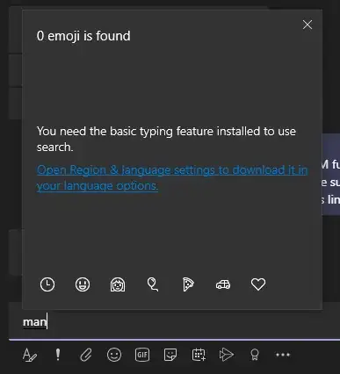The width and height of the screenshot is (340, 374).
Task: Select celebrations balloon emoji category
Action: 153,284
